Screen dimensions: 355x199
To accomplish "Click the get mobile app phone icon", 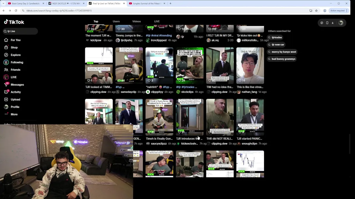I will (x=327, y=23).
